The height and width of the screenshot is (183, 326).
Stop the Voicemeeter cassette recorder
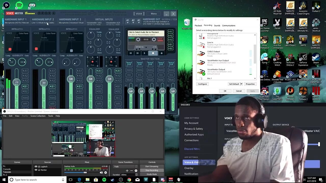click(153, 53)
